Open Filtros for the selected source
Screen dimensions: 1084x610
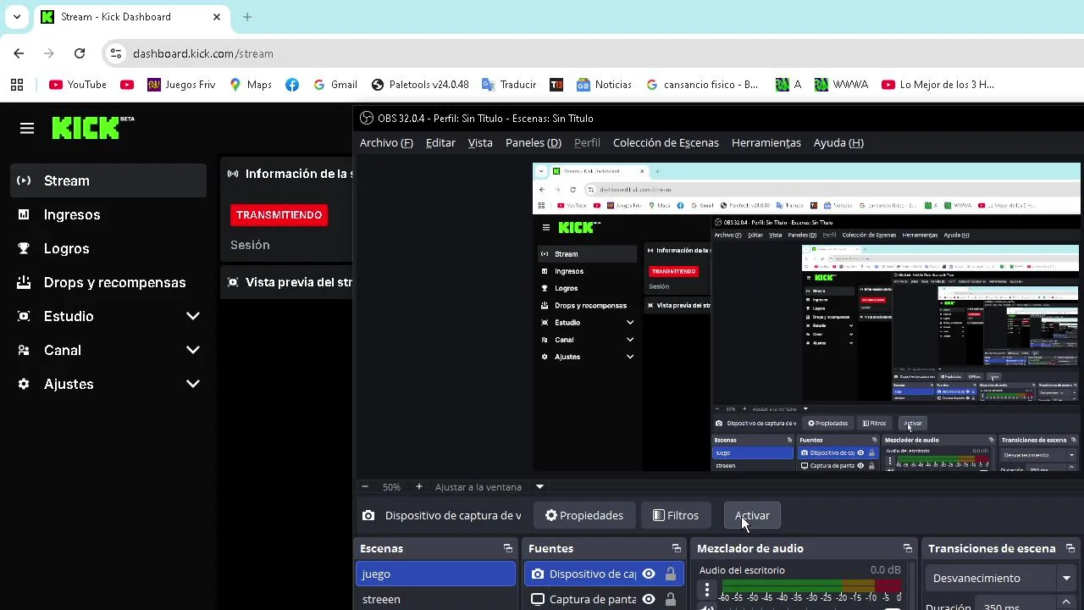point(676,515)
